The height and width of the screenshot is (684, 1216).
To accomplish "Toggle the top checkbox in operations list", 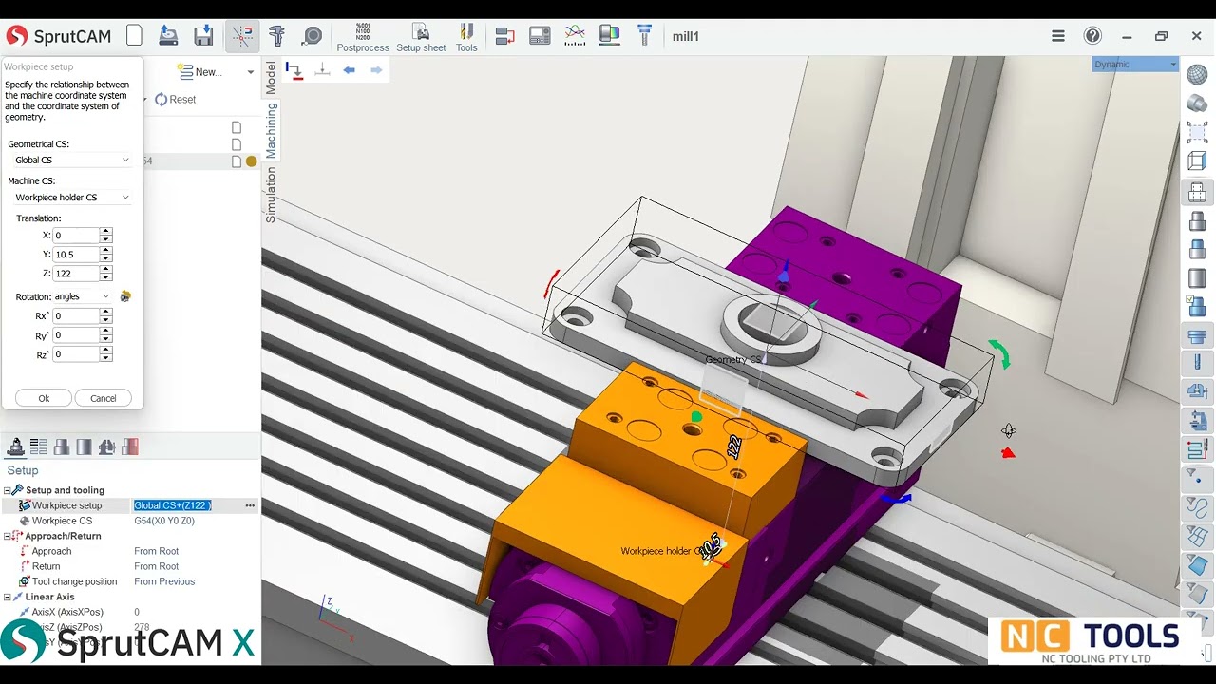I will click(x=237, y=127).
